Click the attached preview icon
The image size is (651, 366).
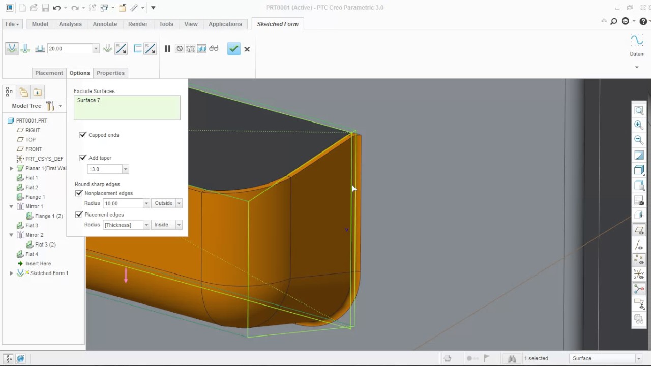[x=202, y=49]
